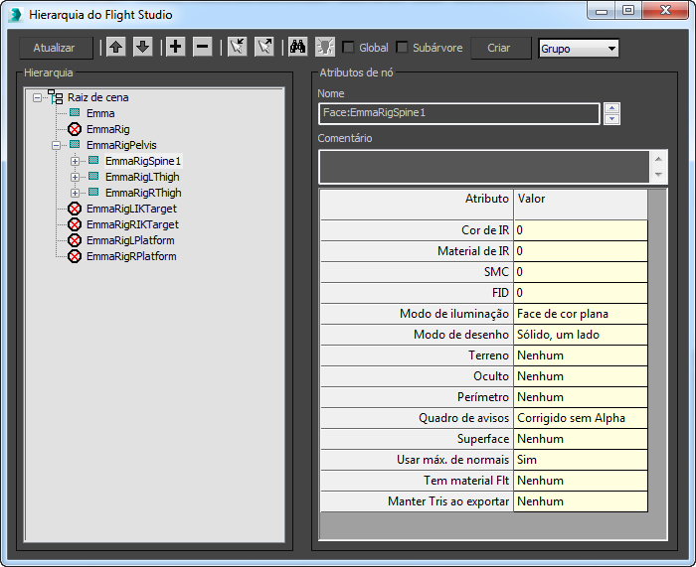Click the Flight Studio app icon in title bar
Screen dimensions: 696x567
(x=16, y=15)
